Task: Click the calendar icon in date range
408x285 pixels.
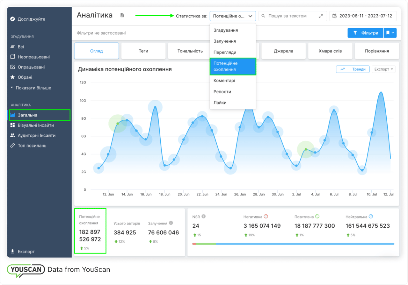Action: 334,16
